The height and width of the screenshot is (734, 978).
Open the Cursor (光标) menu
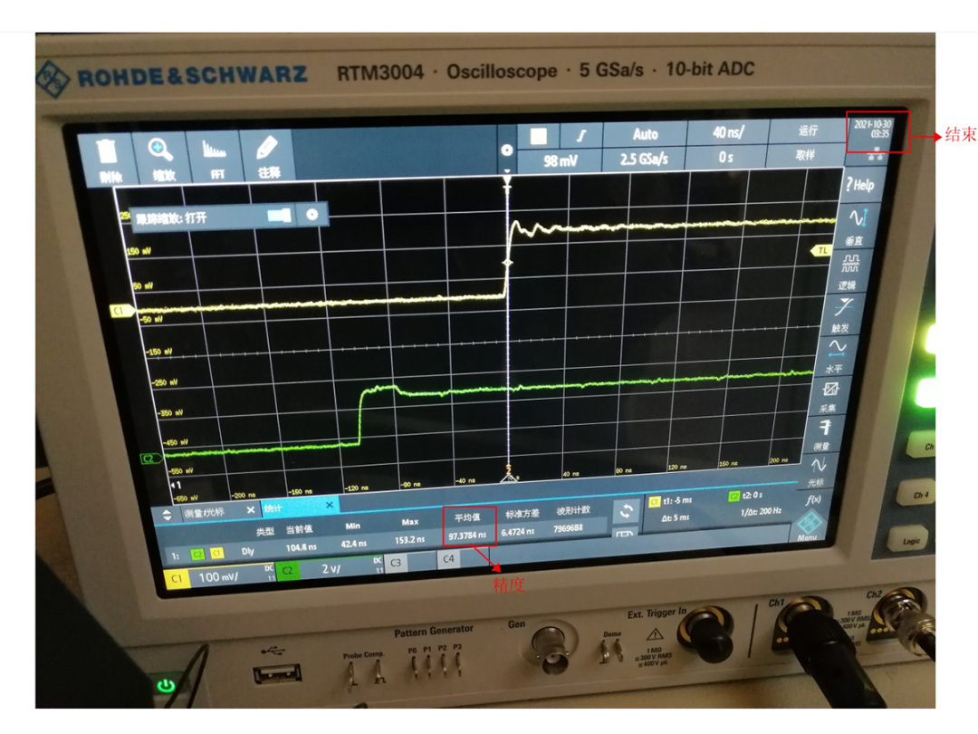point(818,472)
